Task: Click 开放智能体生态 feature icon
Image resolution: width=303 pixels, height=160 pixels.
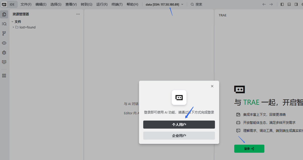Action: point(238,123)
